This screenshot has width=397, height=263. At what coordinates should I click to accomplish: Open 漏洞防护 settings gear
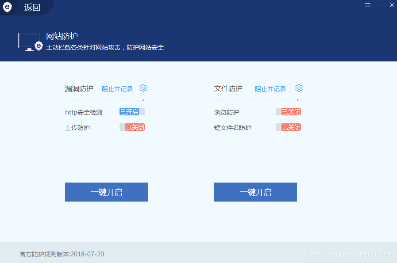click(143, 88)
